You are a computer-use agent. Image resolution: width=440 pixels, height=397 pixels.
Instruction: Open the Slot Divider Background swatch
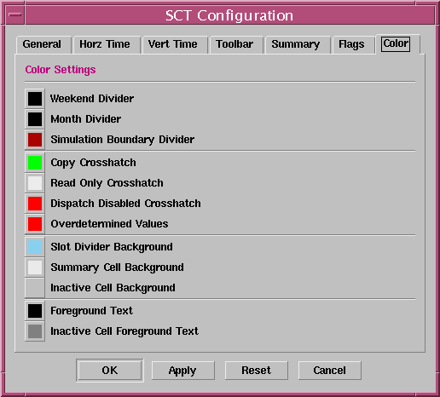[35, 247]
